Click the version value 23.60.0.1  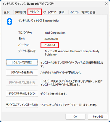coord(50,45)
